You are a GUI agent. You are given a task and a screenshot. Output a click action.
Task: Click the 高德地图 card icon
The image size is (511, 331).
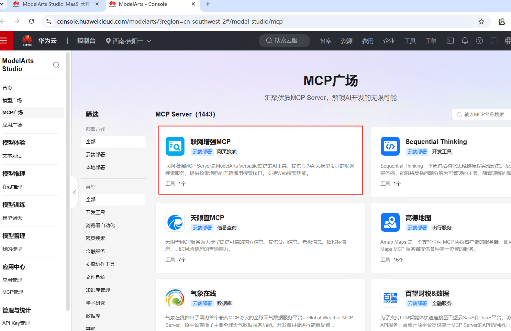(x=390, y=222)
